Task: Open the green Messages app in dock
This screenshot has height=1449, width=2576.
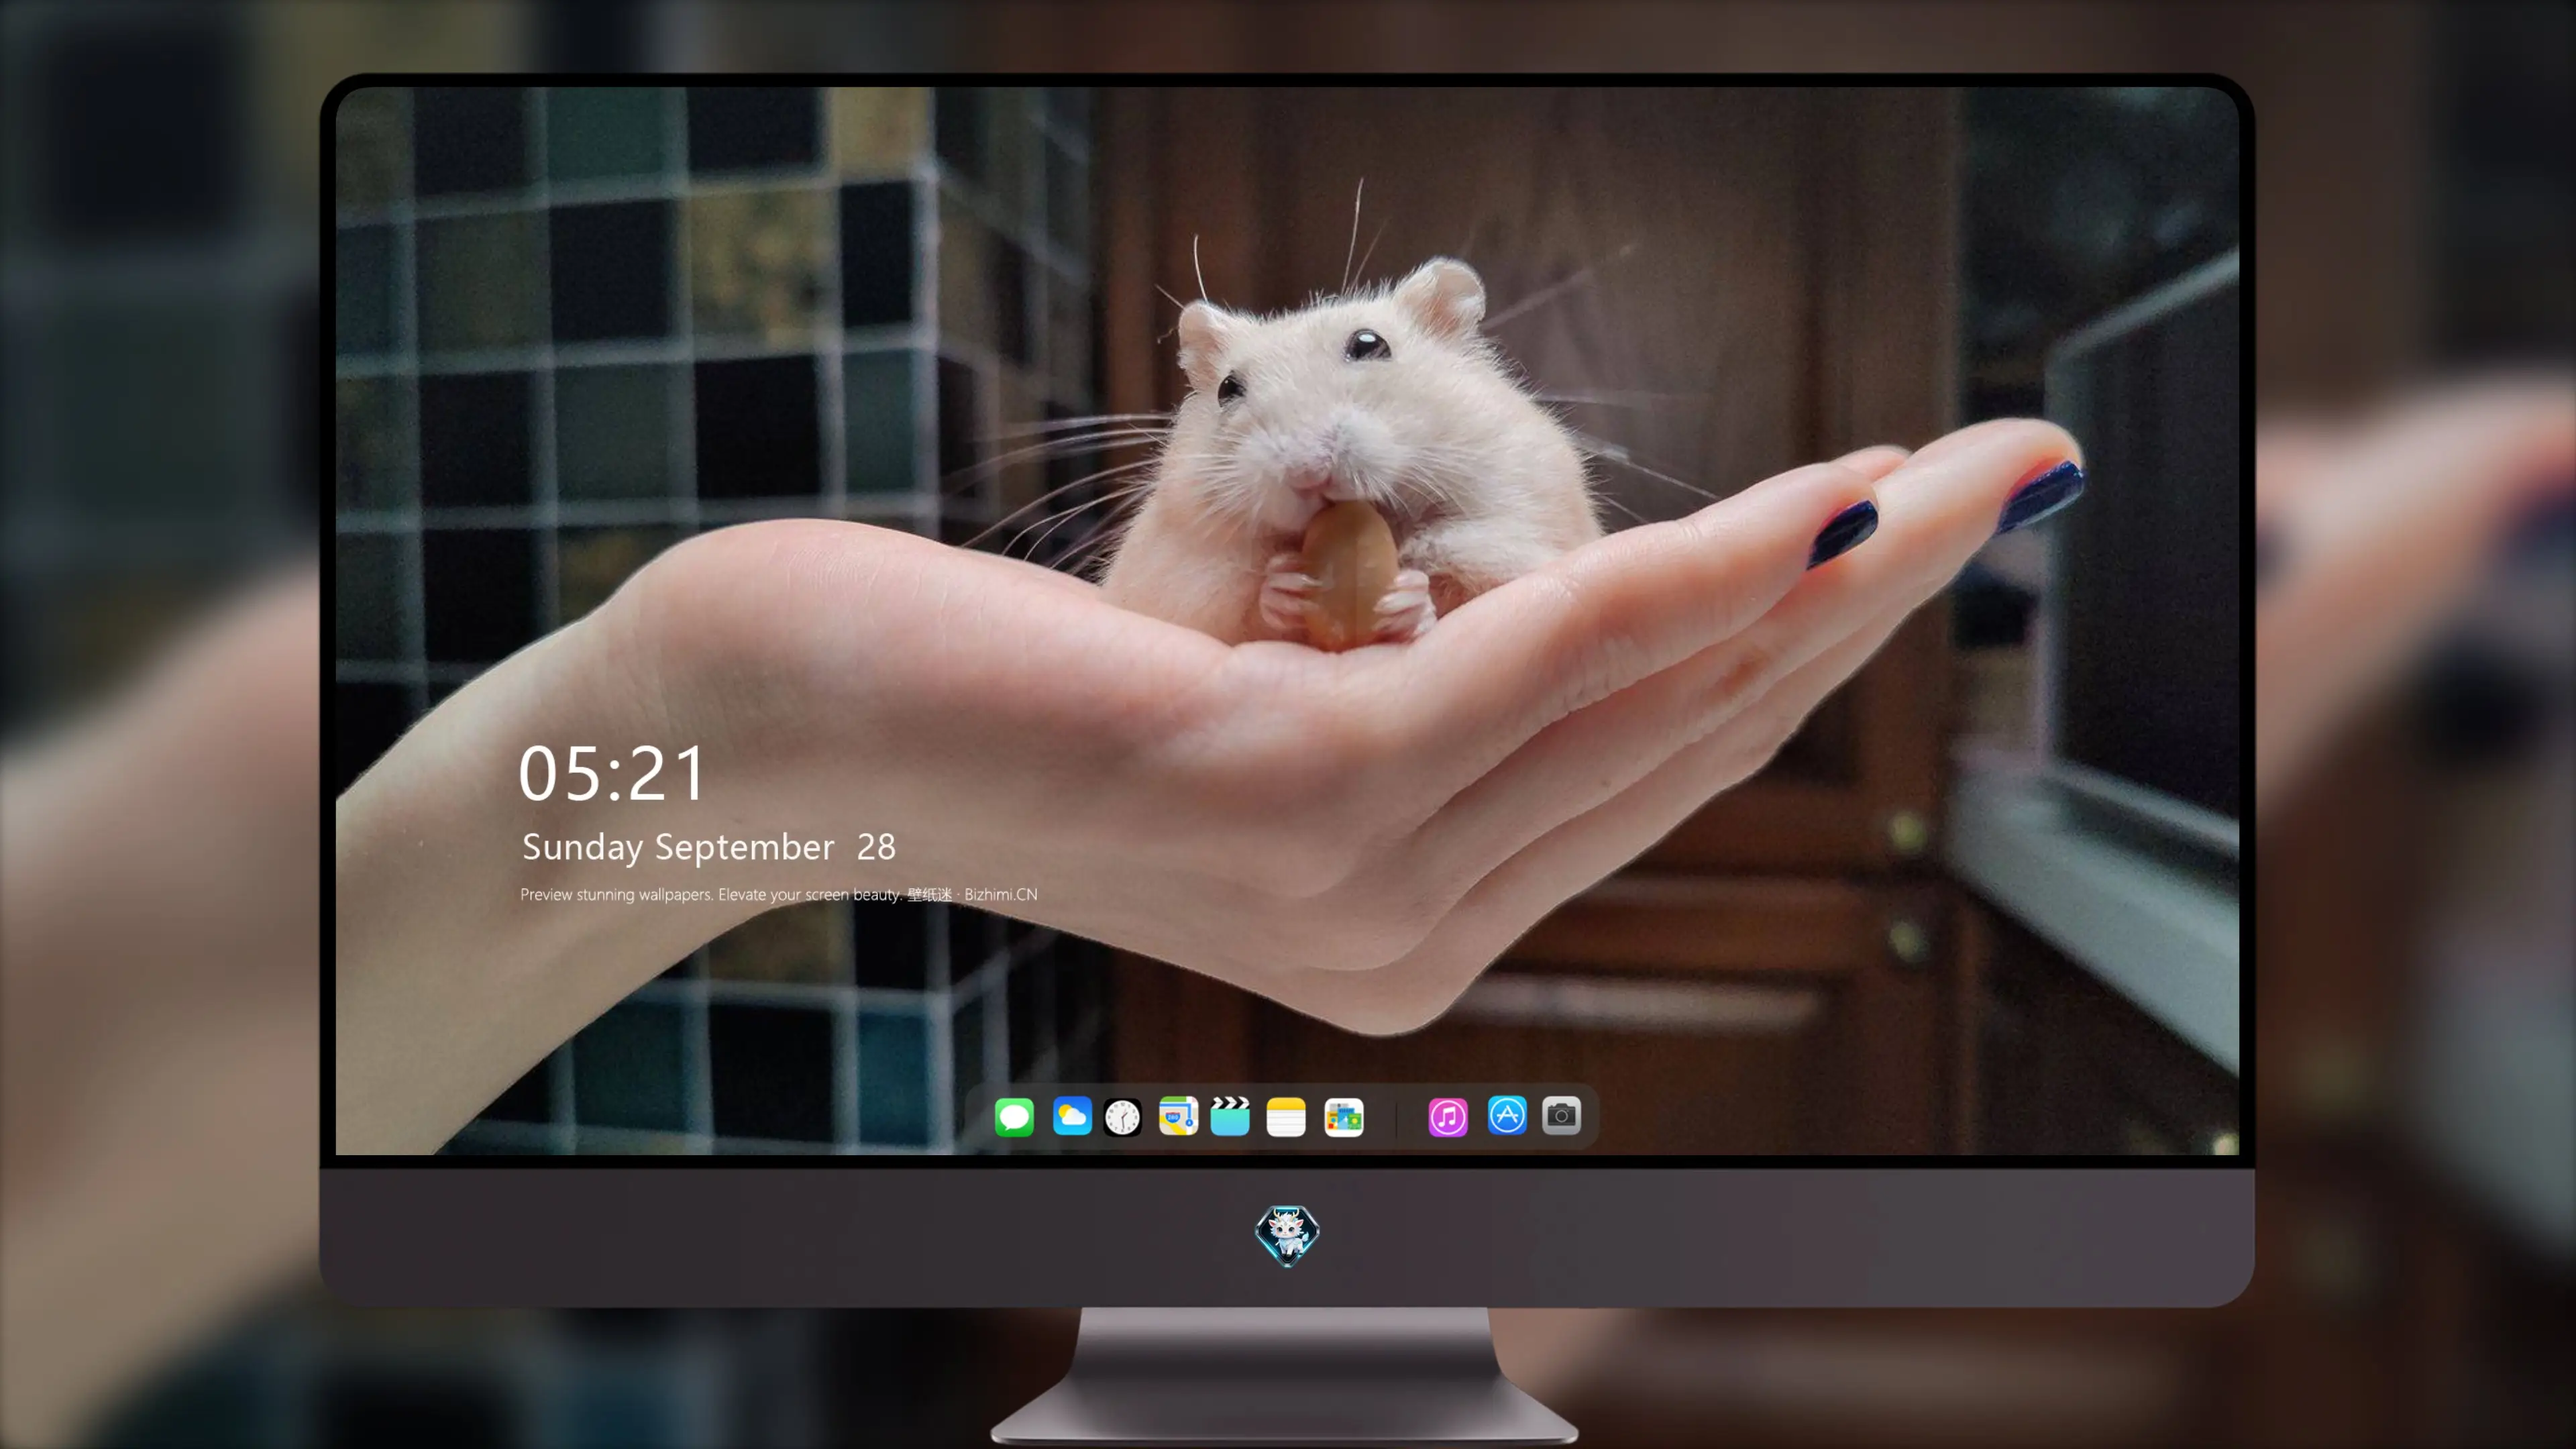Action: point(1014,1117)
